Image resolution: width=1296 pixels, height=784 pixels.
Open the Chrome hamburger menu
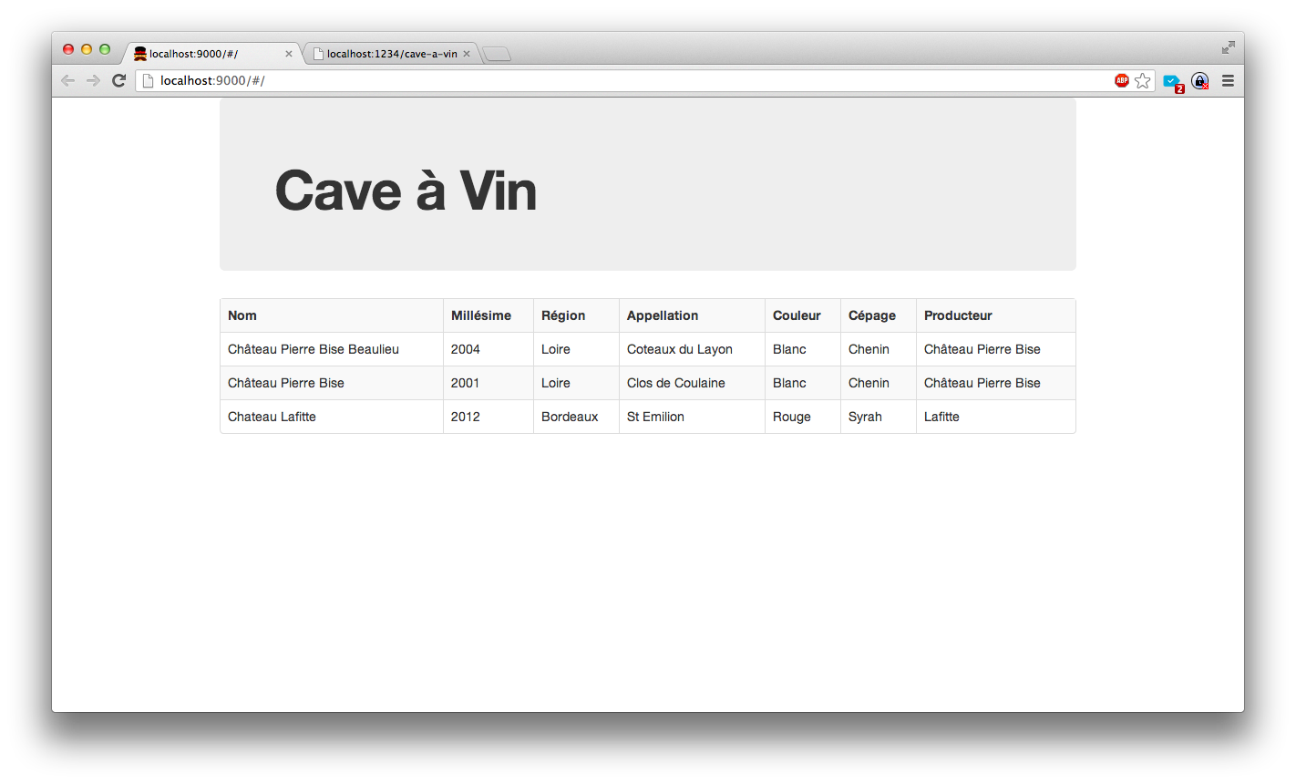coord(1228,80)
